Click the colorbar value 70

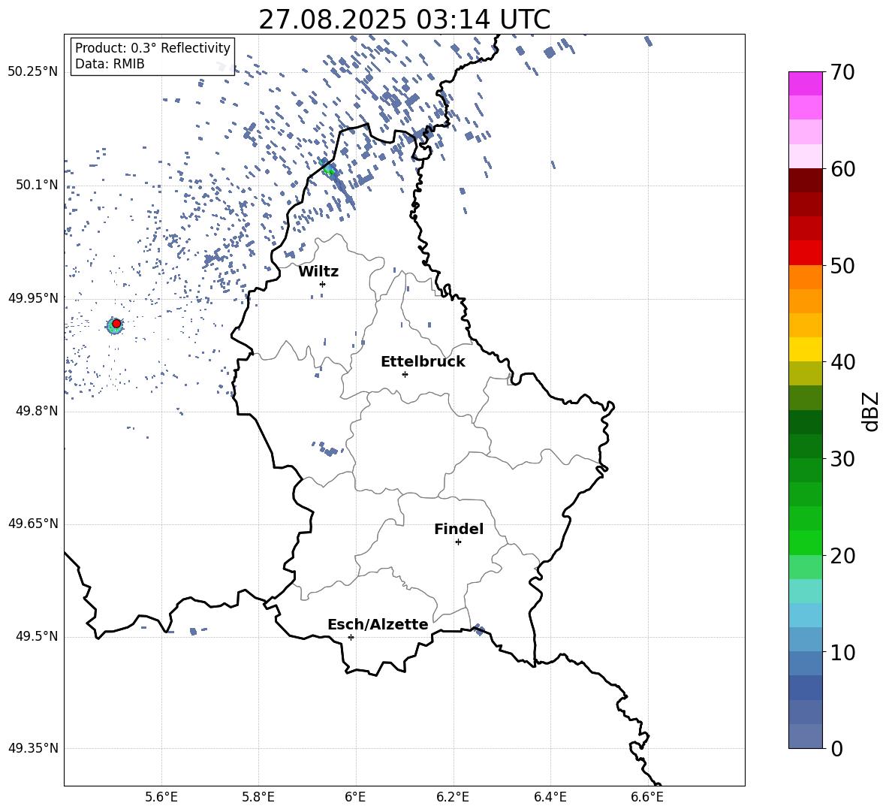[x=842, y=72]
